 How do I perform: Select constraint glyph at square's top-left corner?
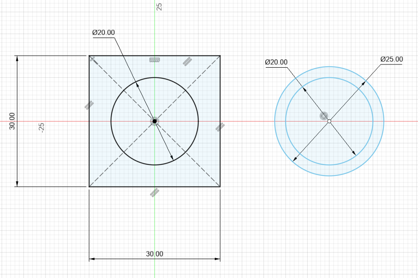94,61
